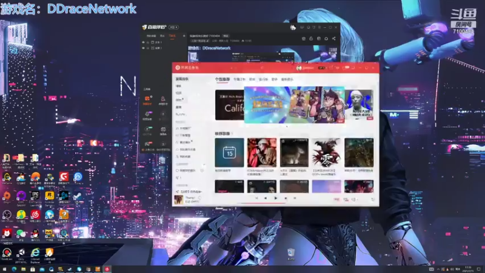The height and width of the screenshot is (273, 485).
Task: Open the orange question mark block desktop icon
Action: tap(64, 215)
